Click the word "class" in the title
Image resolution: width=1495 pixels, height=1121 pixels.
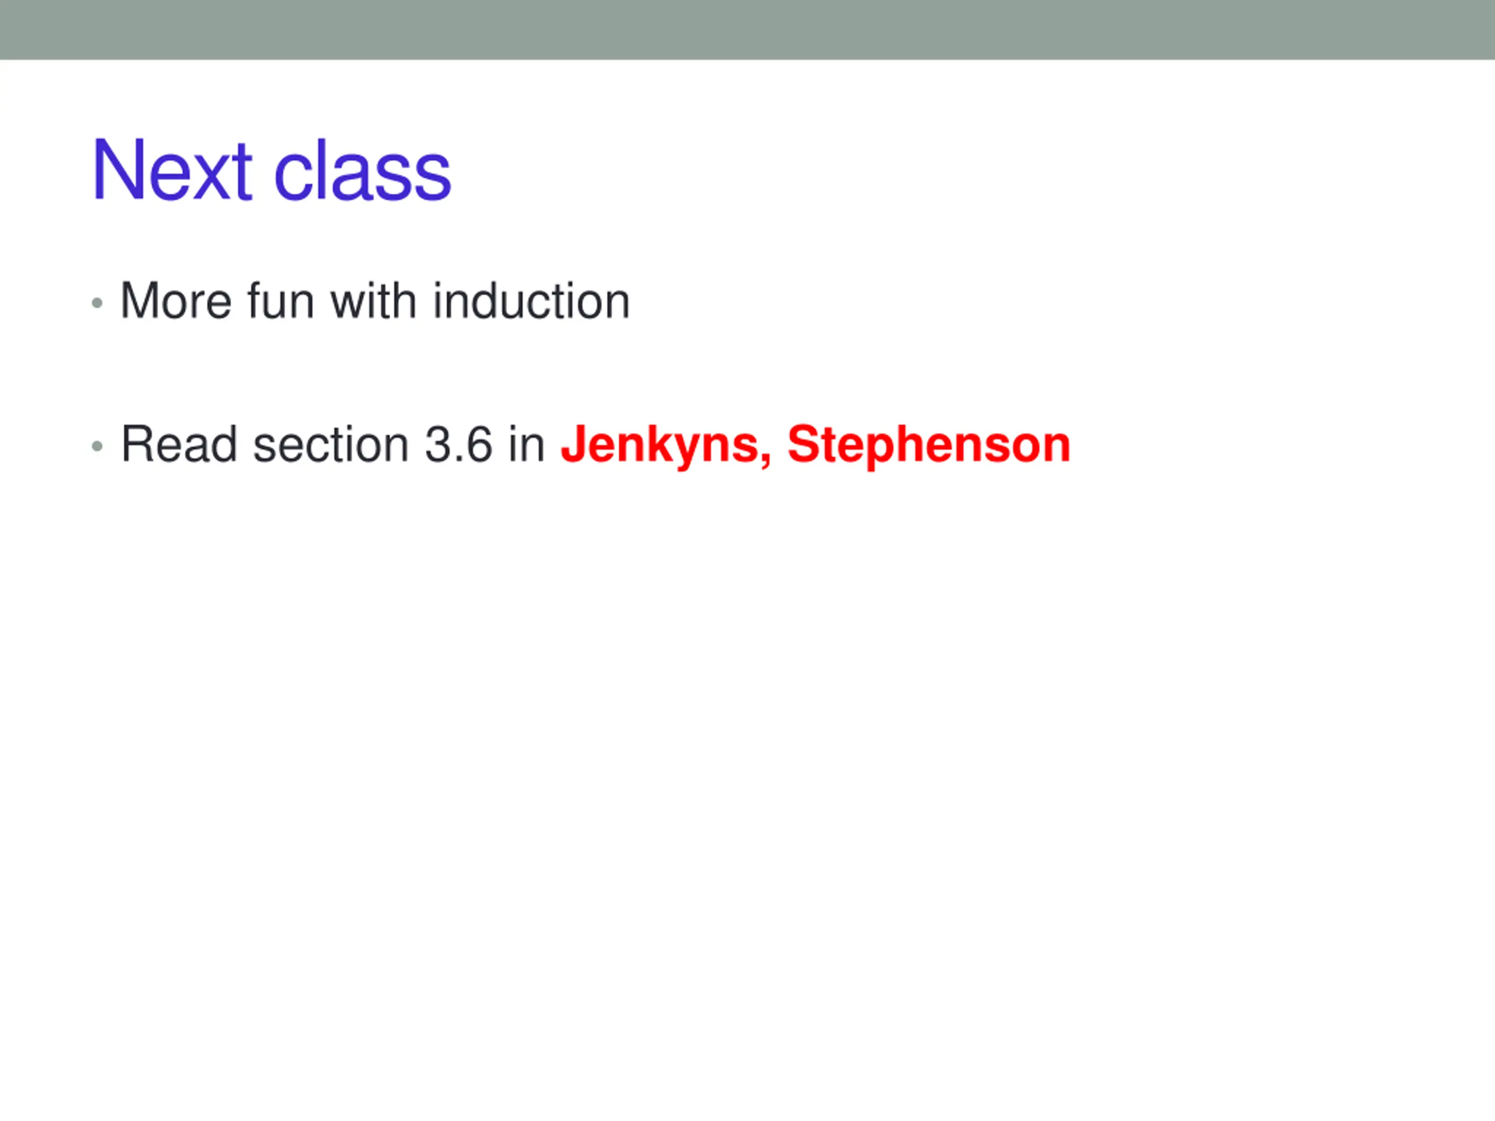(x=362, y=170)
